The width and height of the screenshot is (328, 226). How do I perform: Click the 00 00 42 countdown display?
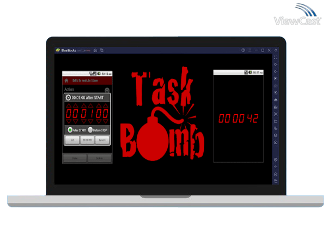tap(239, 118)
